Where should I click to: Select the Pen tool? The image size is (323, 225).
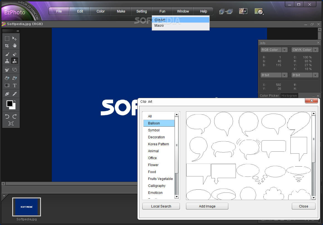[7, 94]
